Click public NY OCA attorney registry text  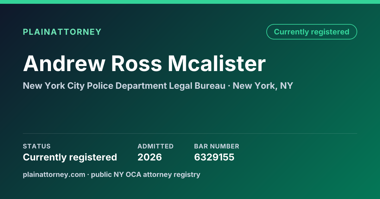pyautogui.click(x=146, y=174)
